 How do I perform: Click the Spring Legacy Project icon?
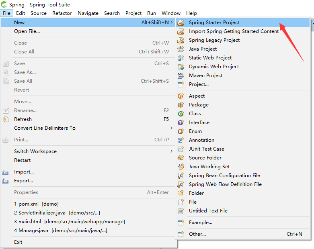(x=181, y=40)
